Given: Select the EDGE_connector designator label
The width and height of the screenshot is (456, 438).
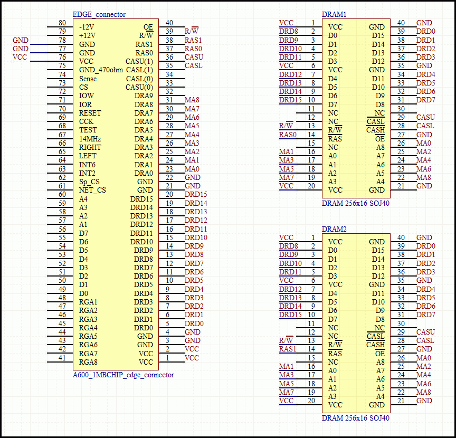Looking at the screenshot, I should point(99,15).
